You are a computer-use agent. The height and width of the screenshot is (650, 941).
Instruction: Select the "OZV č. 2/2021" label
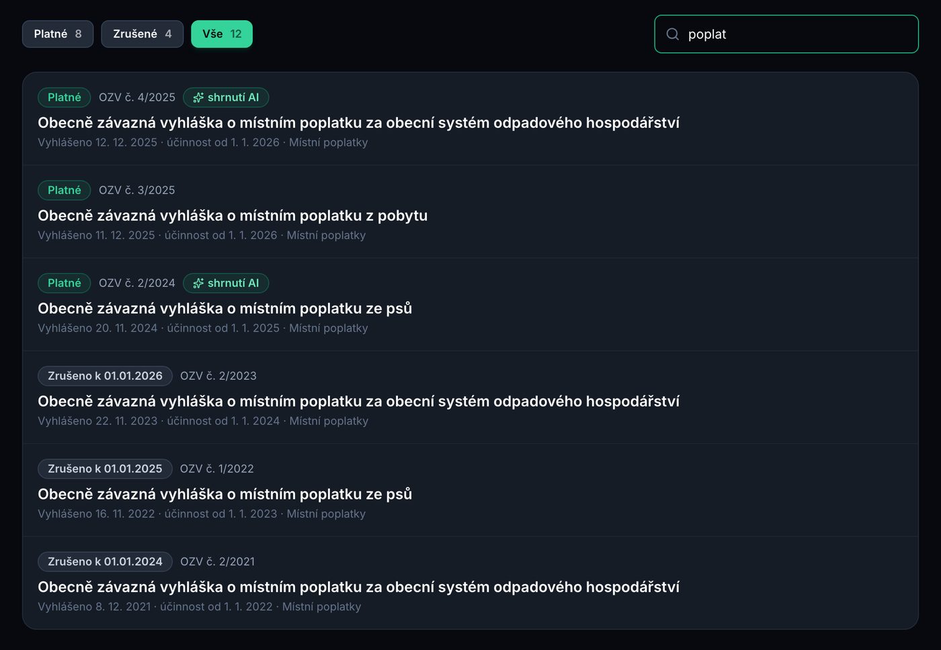pos(218,561)
